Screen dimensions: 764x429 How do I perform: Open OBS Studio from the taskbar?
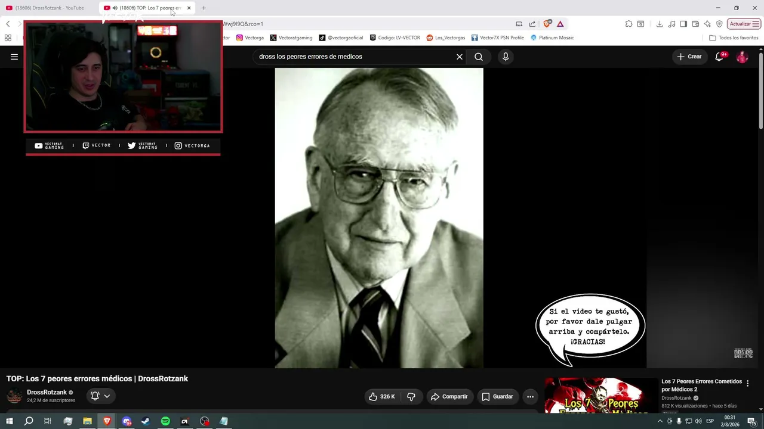click(x=205, y=421)
